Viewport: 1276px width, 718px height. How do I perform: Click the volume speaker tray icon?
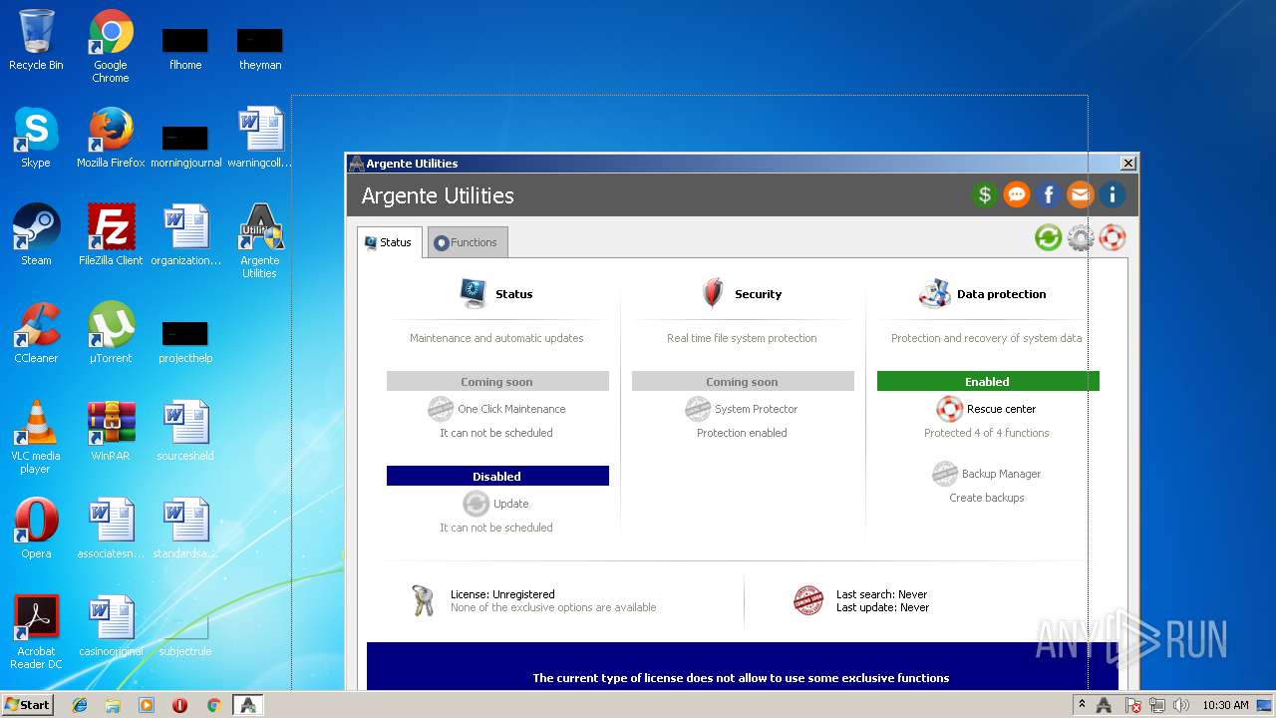point(1180,705)
